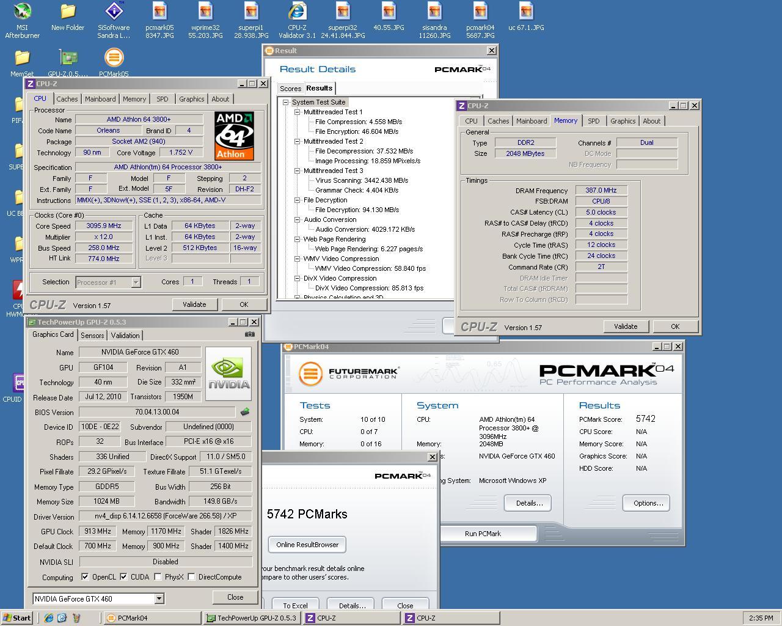Select File Compression: 4.558 MB/s result row
This screenshot has width=782, height=626.
(x=359, y=122)
